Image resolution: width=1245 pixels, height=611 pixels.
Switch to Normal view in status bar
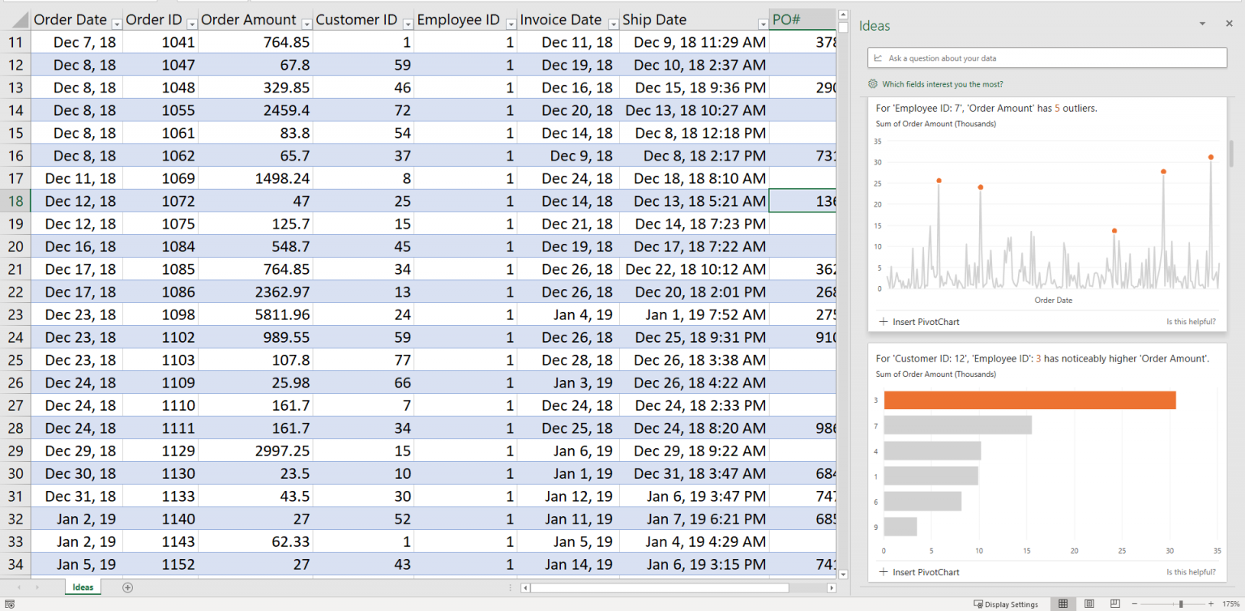[x=1063, y=604]
